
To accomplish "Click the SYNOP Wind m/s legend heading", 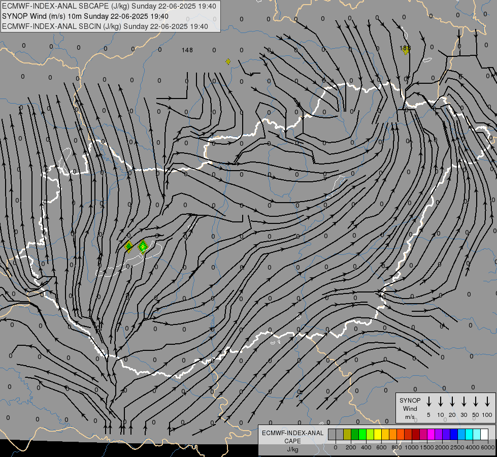I will point(410,408).
